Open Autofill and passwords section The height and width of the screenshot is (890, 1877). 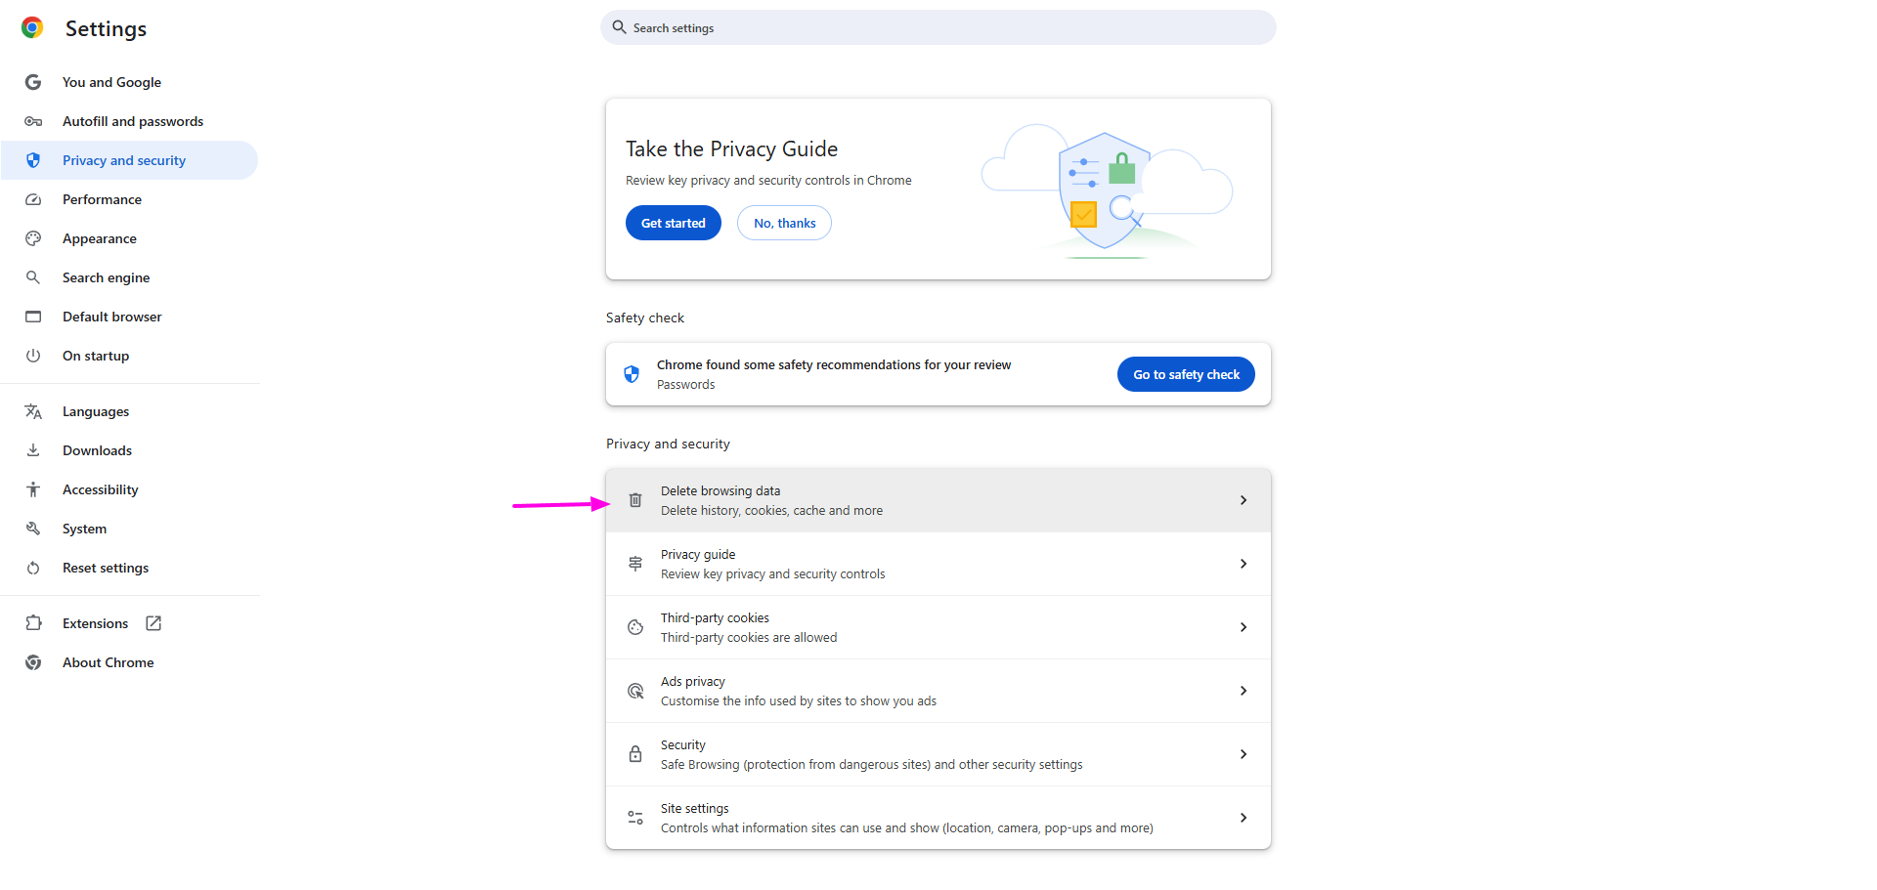(x=133, y=121)
